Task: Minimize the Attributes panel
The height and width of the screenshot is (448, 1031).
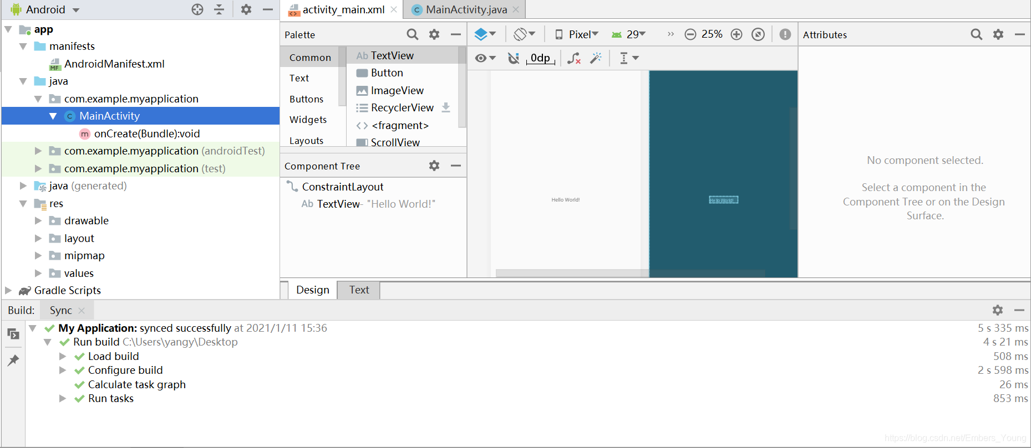Action: [x=1019, y=34]
